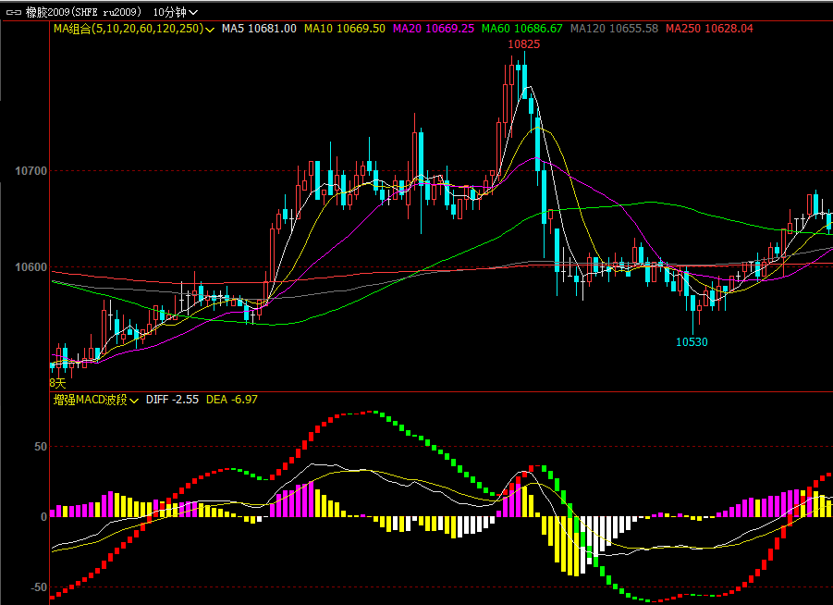Open the 10分钟 period dropdown
This screenshot has height=605, width=833.
(176, 12)
